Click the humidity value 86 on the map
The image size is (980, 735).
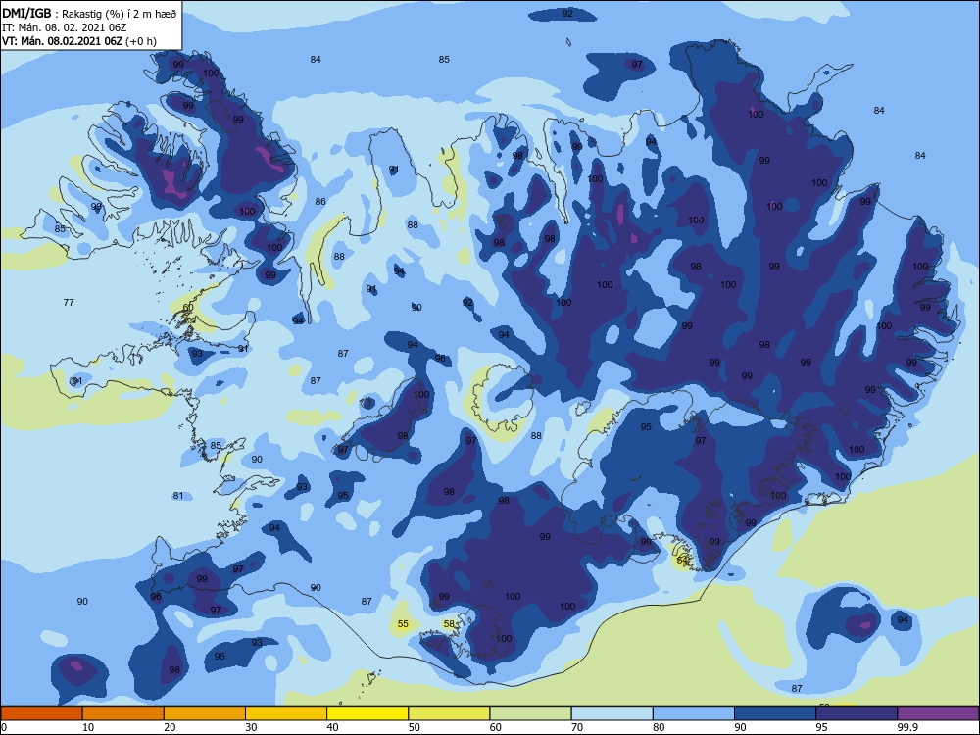pos(320,201)
